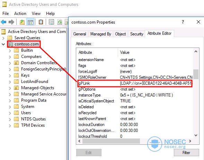Image resolution: width=204 pixels, height=160 pixels.
Task: Click the Active Directory Users and Computers root icon
Action: point(3,32)
